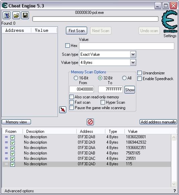The width and height of the screenshot is (179, 195).
Task: Open the Scan type dropdown arrow
Action: [133, 54]
